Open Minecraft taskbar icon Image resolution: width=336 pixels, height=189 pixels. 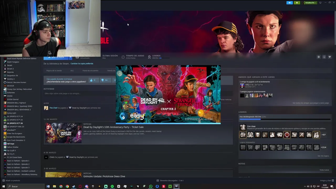point(170,186)
